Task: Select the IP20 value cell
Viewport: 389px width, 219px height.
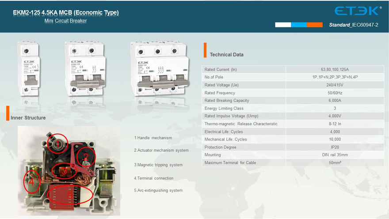Action: 335,147
